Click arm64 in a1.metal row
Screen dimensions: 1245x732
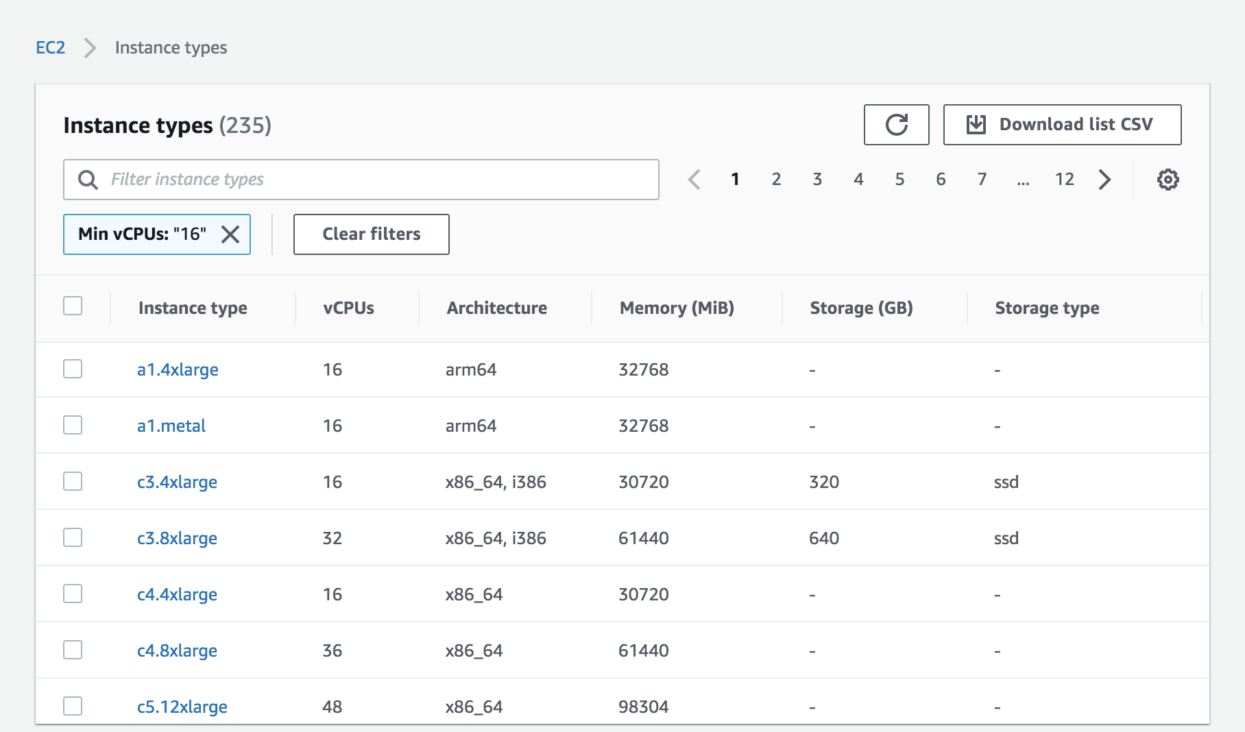(x=471, y=426)
